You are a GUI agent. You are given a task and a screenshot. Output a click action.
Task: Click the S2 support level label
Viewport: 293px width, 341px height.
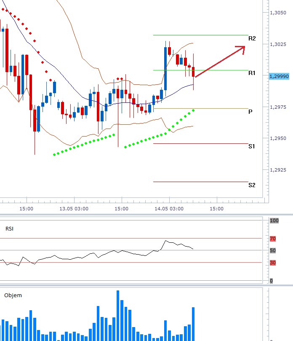pyautogui.click(x=252, y=185)
